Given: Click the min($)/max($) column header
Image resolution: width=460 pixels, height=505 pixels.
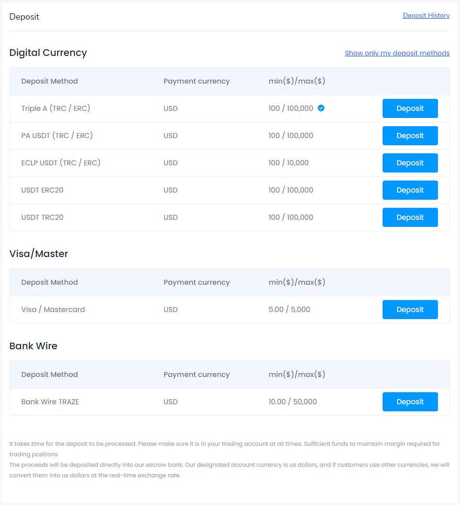Looking at the screenshot, I should [296, 81].
